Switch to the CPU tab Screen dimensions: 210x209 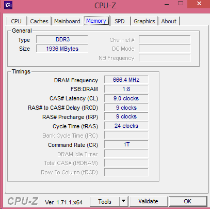(x=17, y=21)
